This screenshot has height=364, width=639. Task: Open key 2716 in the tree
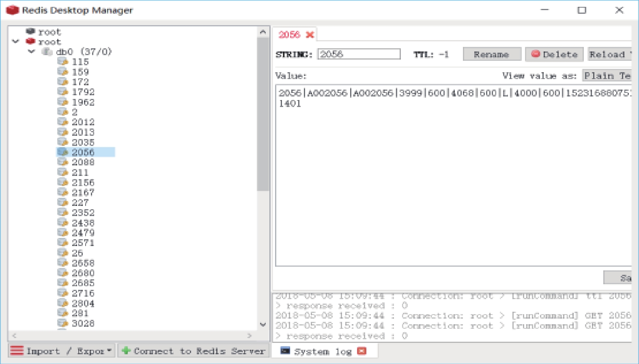tap(83, 293)
